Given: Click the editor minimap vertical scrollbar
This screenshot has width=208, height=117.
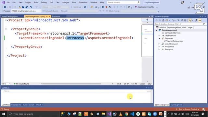Looking at the screenshot, I should click(x=147, y=41).
